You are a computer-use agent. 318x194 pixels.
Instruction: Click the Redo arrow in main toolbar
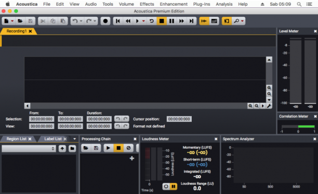[89, 21]
